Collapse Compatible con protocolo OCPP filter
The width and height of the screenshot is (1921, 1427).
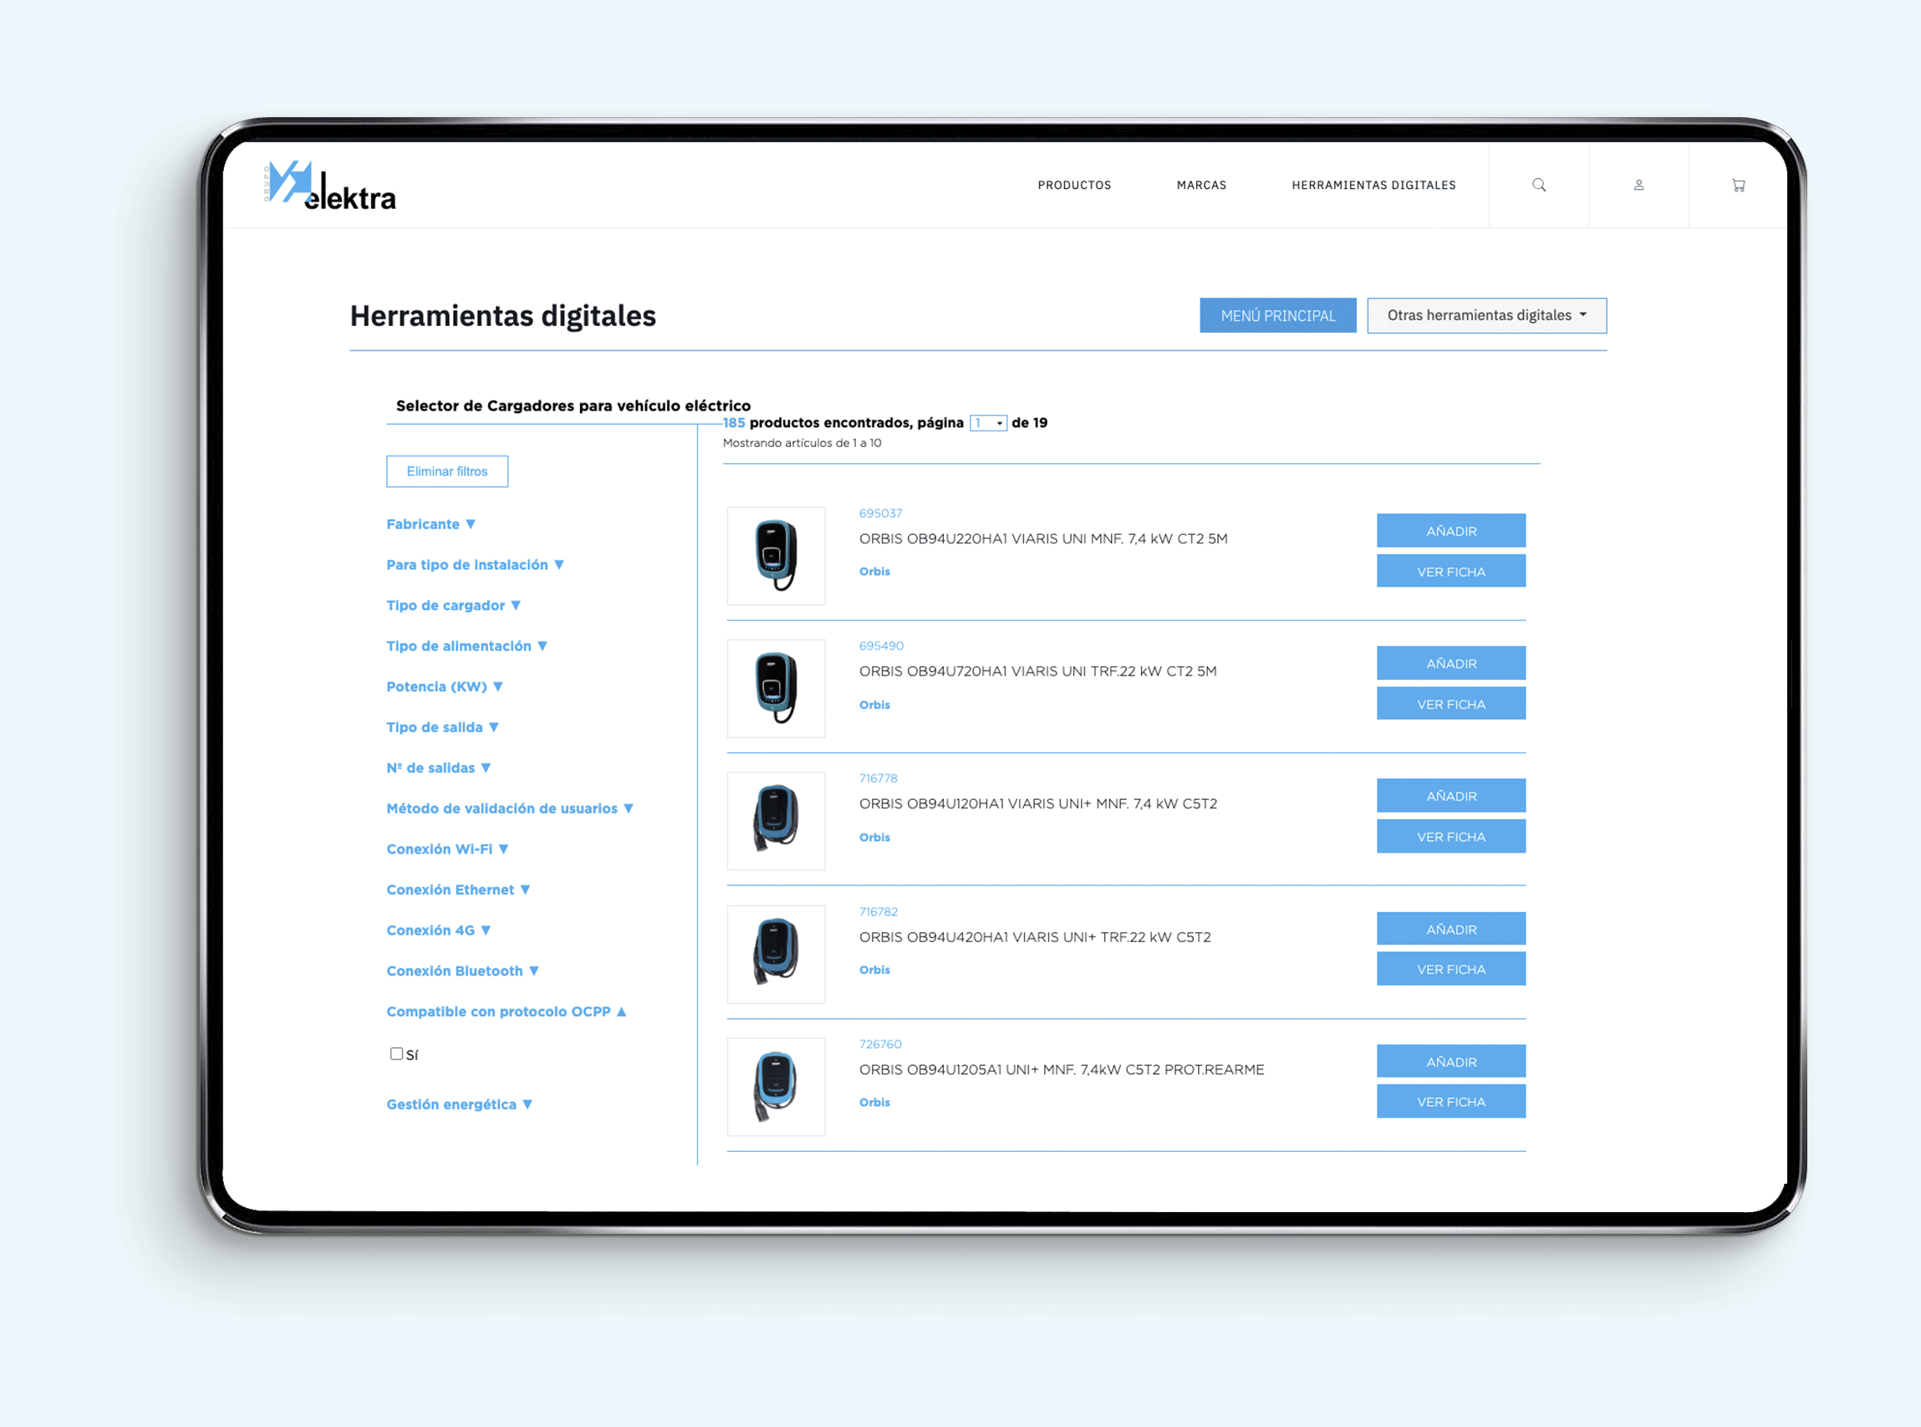pos(506,1011)
